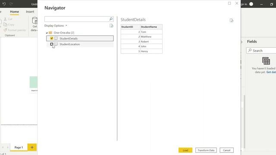Click the cell containing Tom
The height and width of the screenshot is (155, 276).
coord(151,32)
